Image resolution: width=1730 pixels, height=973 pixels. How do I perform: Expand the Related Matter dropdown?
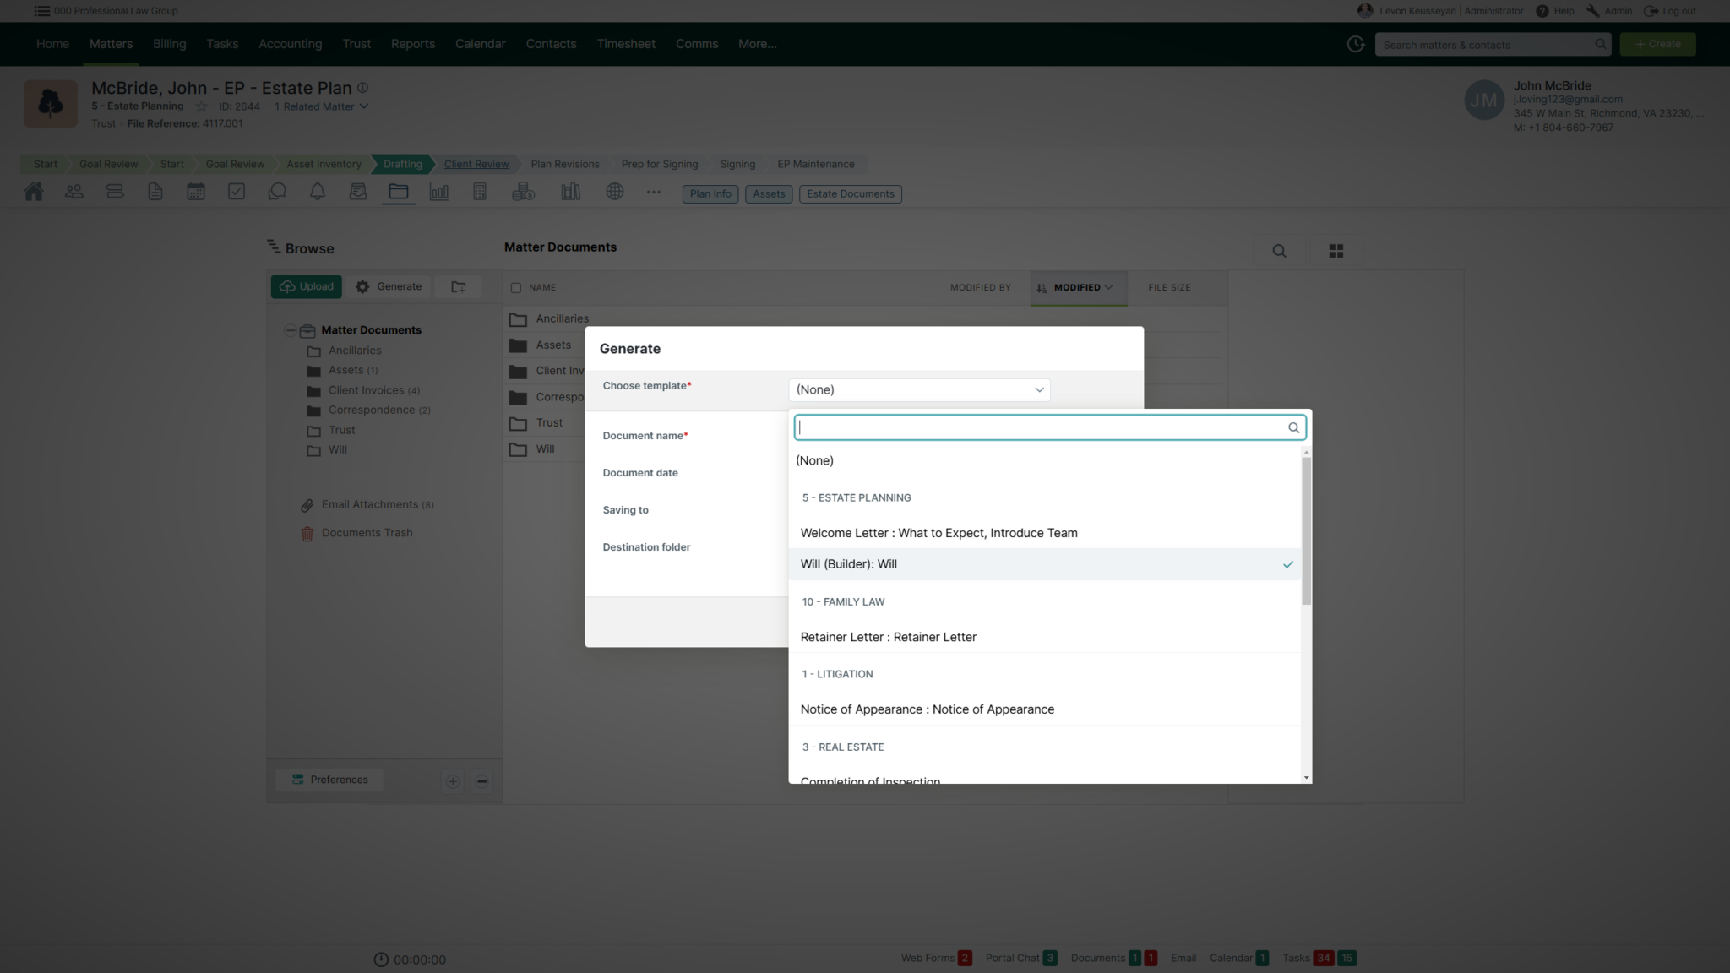click(321, 106)
